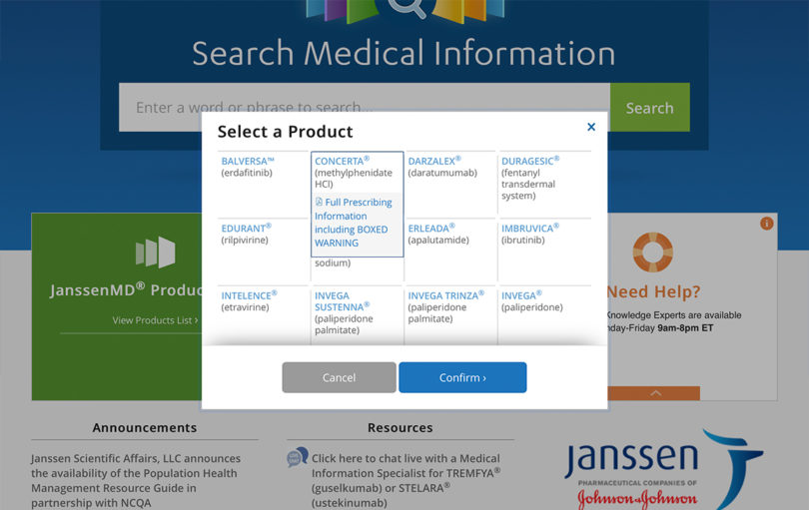Open CONCERTA Full Prescribing Information link

(354, 223)
